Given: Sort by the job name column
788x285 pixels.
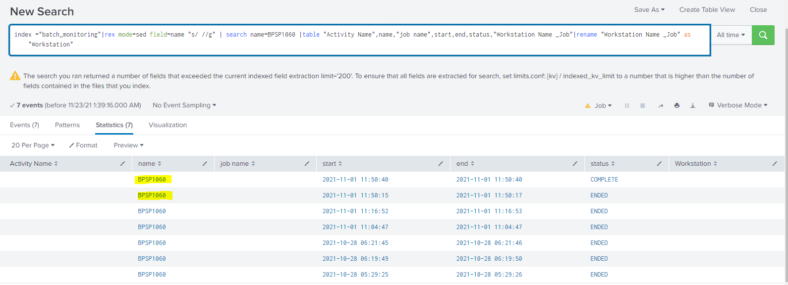Looking at the screenshot, I should coord(238,164).
